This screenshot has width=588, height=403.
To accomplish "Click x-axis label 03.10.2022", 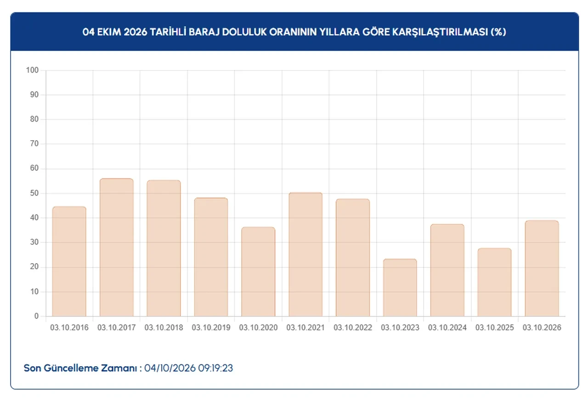I will coord(353,328).
